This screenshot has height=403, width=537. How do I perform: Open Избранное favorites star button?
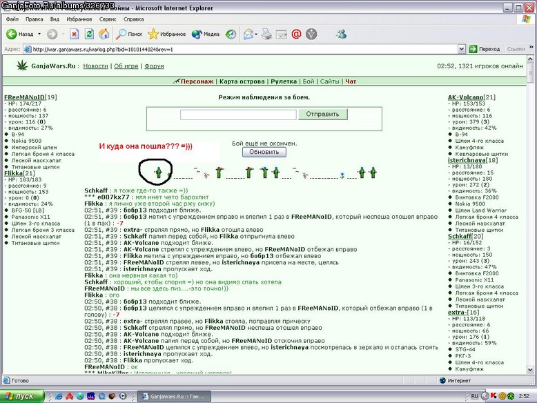pos(167,34)
